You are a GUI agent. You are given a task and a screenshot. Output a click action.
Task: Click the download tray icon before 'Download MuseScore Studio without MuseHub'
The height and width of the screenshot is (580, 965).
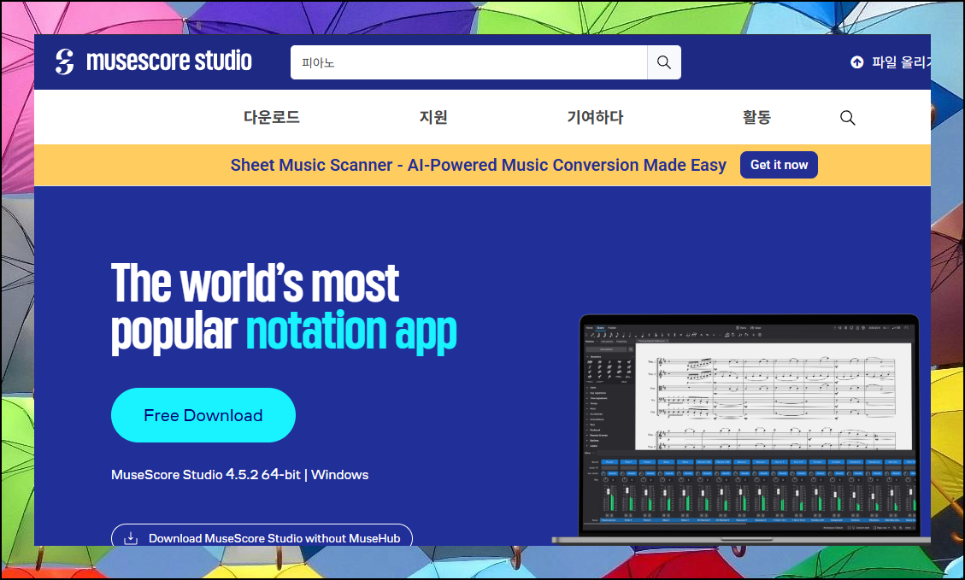131,538
